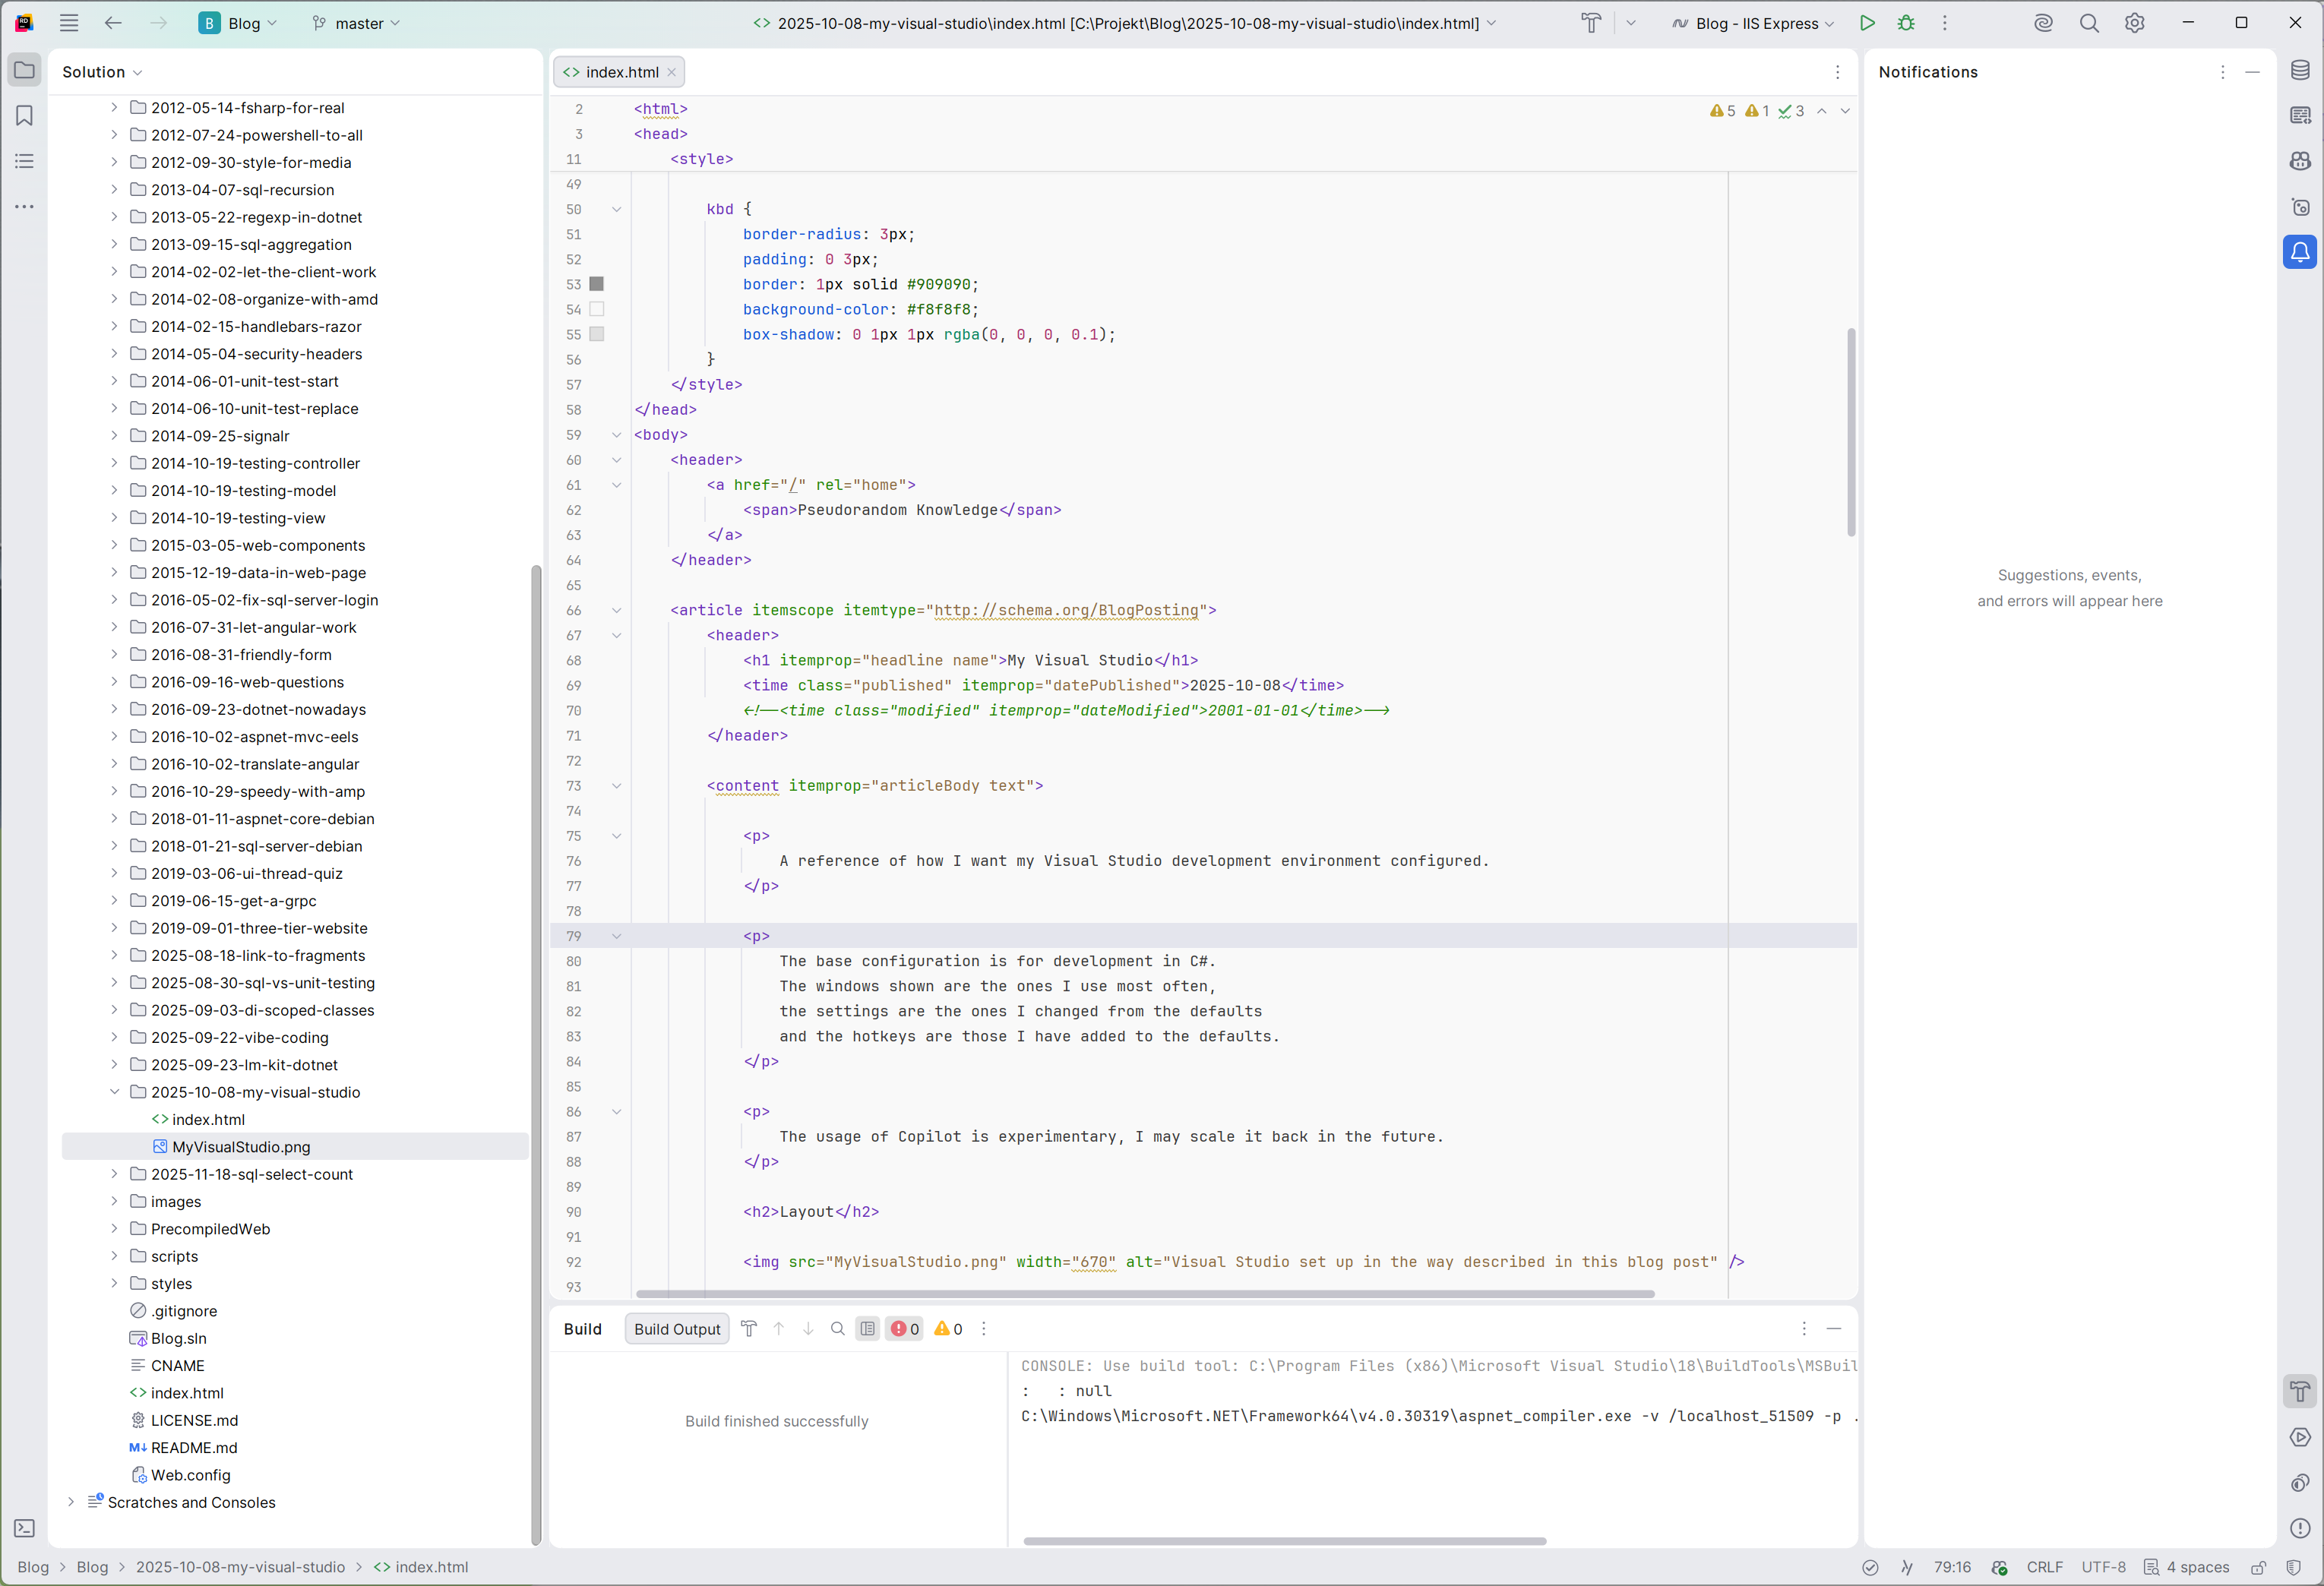The height and width of the screenshot is (1586, 2324).
Task: Open Settings with the gear icon
Action: point(2135,22)
